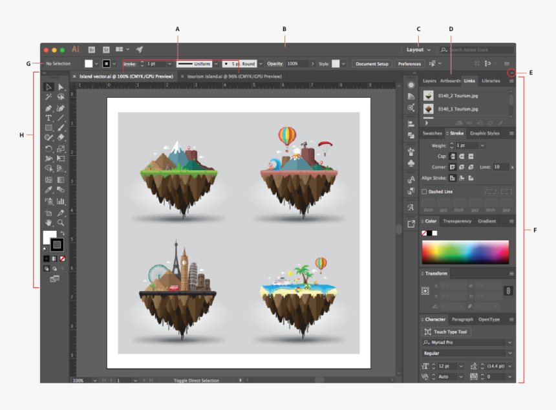Open Adobe Bridge with the Br icon
The image size is (556, 410).
click(92, 49)
